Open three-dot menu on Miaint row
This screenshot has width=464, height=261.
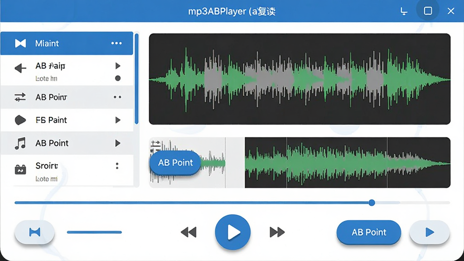coord(116,43)
